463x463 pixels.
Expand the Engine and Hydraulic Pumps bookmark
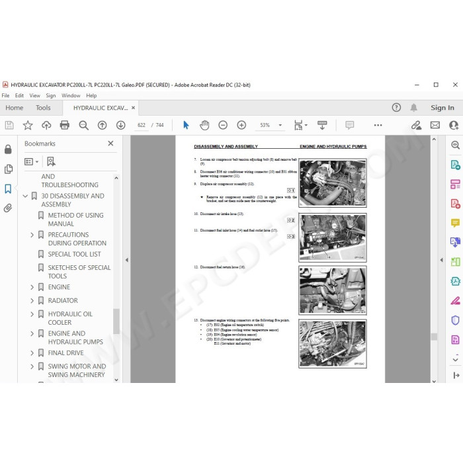32,333
